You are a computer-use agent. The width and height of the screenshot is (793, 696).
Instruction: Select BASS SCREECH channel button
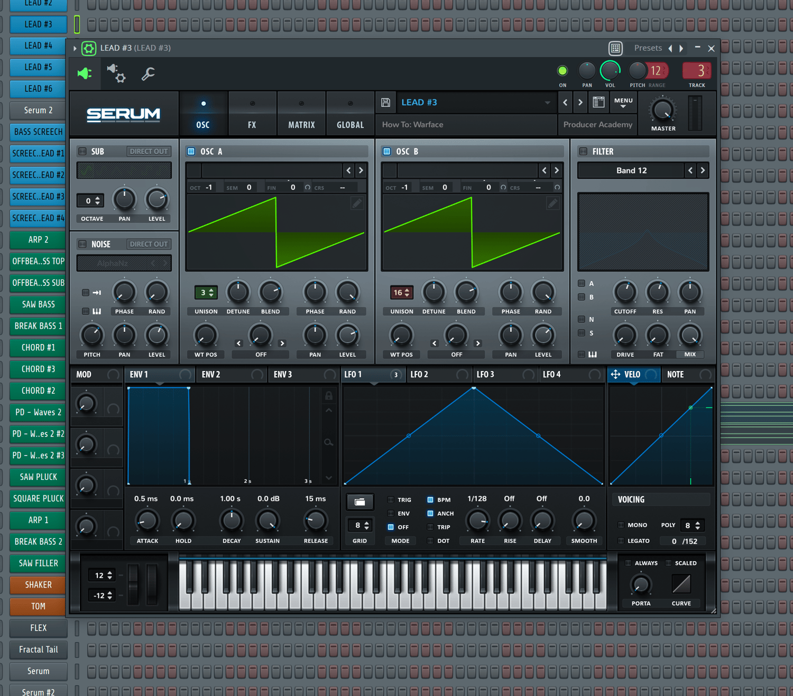point(38,132)
